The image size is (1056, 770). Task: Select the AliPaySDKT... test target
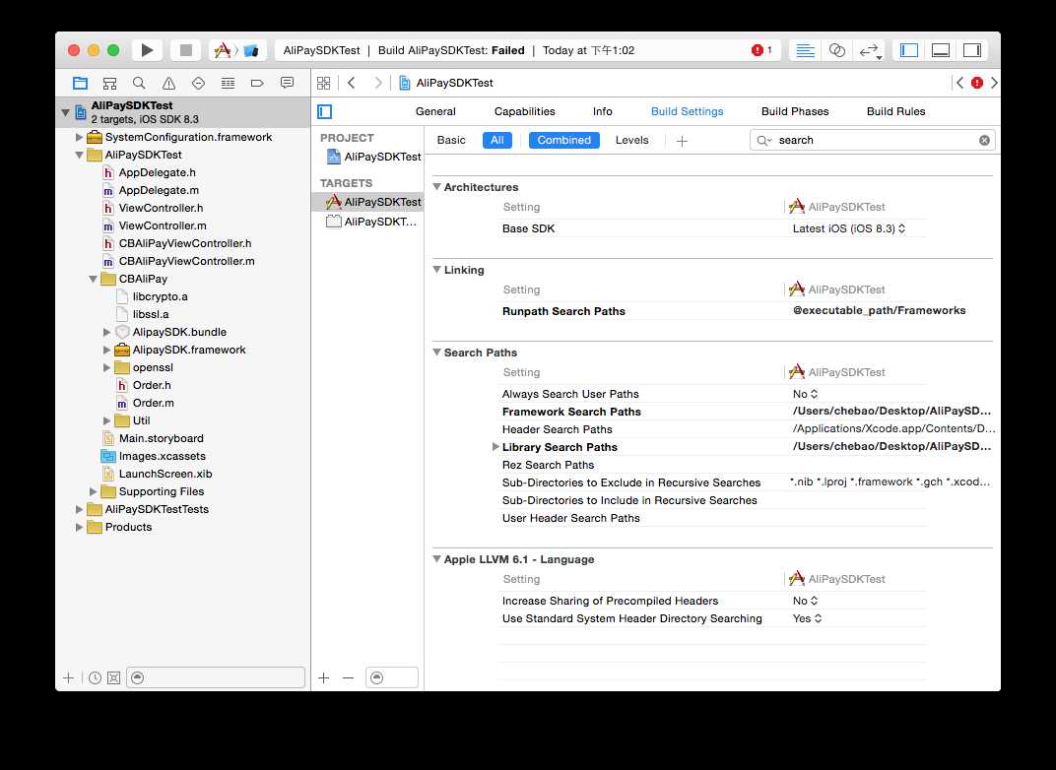(370, 222)
